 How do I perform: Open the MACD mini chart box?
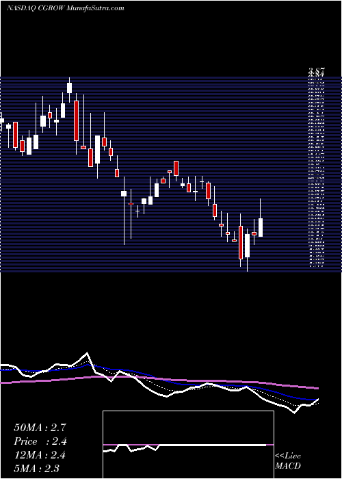pos(188,445)
